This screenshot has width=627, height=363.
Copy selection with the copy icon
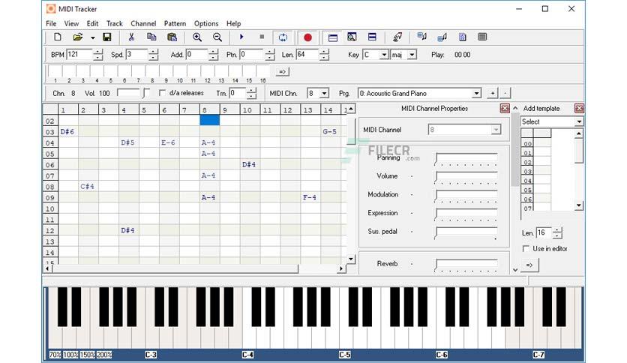[151, 37]
